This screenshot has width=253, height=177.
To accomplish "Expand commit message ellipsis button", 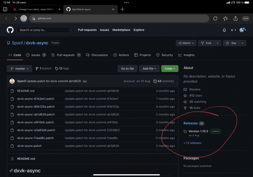I will tap(85, 81).
